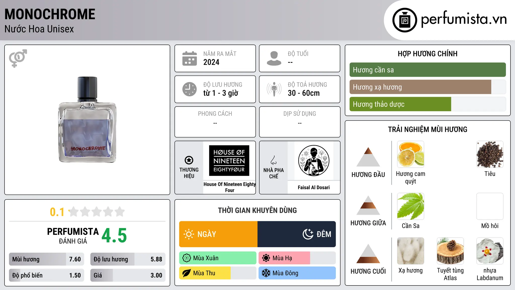The width and height of the screenshot is (515, 290).
Task: Click the clock icon for Độ lưu hương
Action: pos(190,89)
